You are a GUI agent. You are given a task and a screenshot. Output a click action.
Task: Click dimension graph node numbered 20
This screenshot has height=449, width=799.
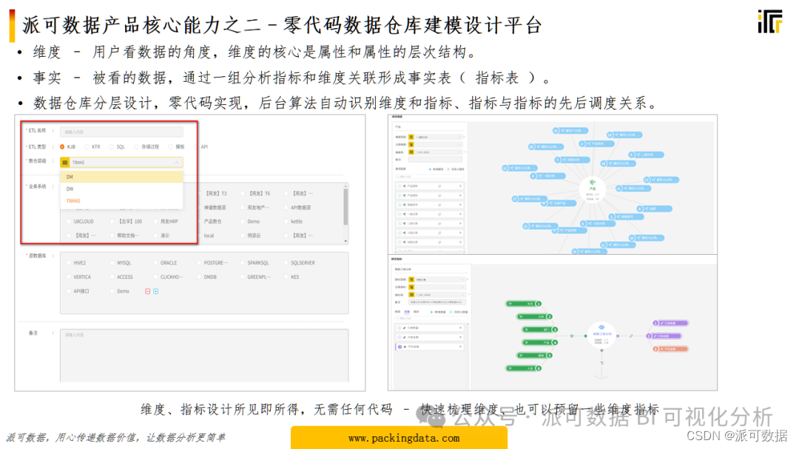[x=546, y=147]
